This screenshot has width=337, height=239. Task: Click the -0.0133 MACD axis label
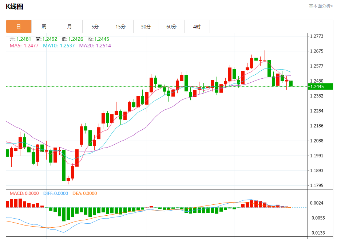pyautogui.click(x=317, y=233)
